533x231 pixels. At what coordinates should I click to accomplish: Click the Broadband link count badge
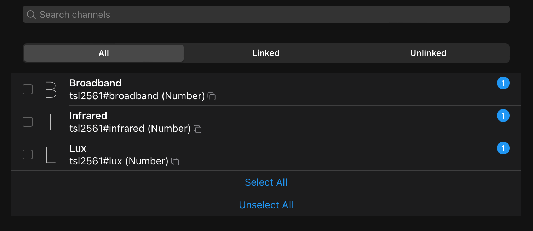pyautogui.click(x=503, y=83)
